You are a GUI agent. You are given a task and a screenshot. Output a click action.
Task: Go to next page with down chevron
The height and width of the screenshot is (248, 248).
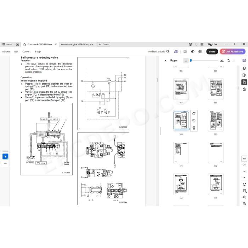[x=244, y=177]
